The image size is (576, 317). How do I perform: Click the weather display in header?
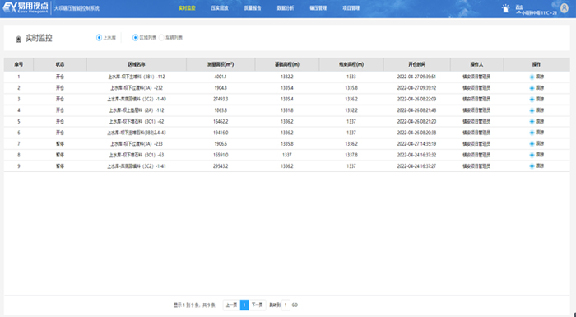[x=537, y=10]
